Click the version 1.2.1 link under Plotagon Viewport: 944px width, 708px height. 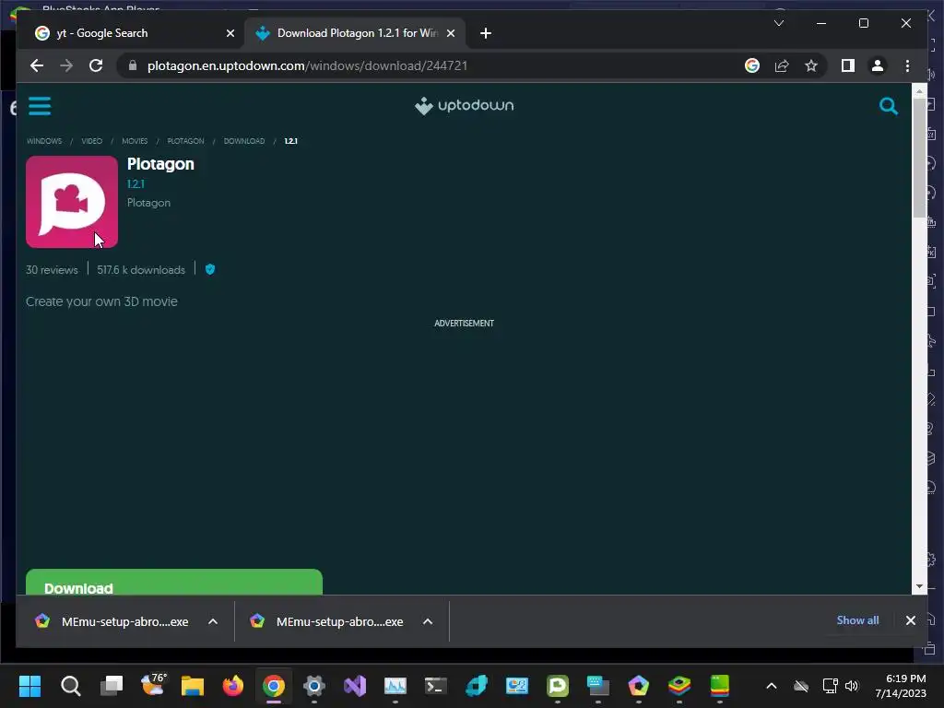pos(136,184)
